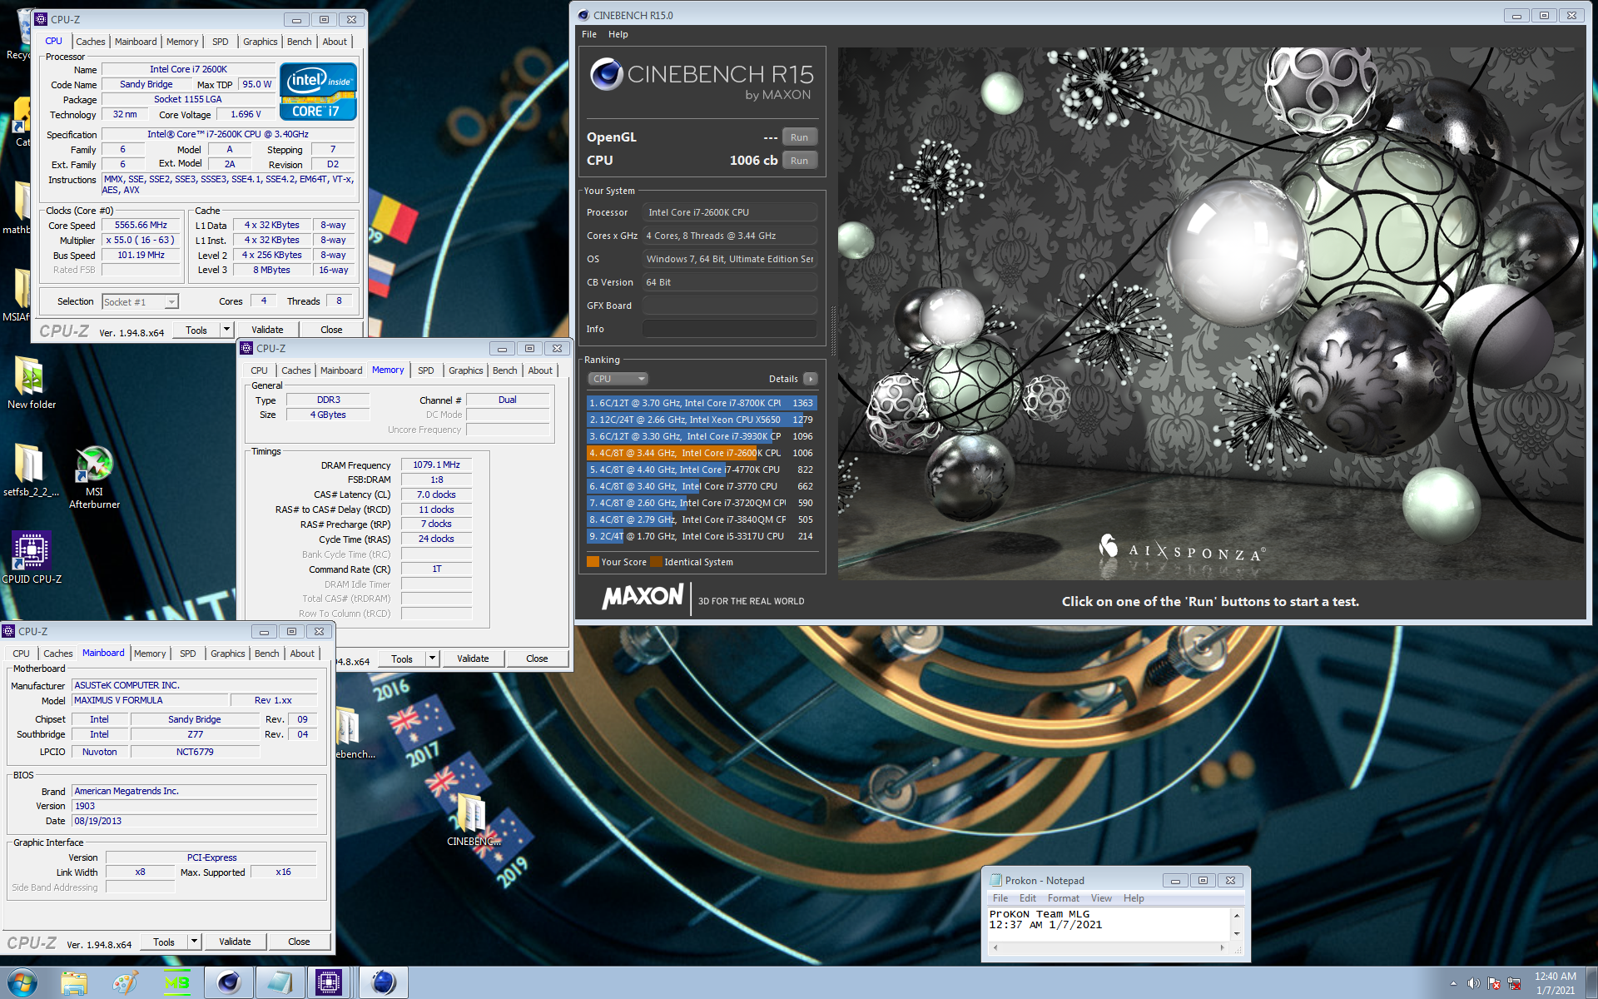Select the MSI Afterburner desktop shortcut
Screen dimensions: 1598x999
coord(94,477)
